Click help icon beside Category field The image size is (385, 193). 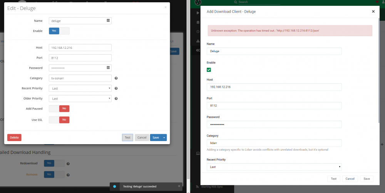(x=116, y=78)
